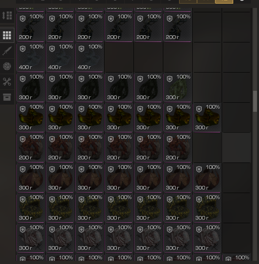The image size is (259, 264).
Task: Select the third black egg-shaped 300 г artifact
Action: tap(89, 88)
